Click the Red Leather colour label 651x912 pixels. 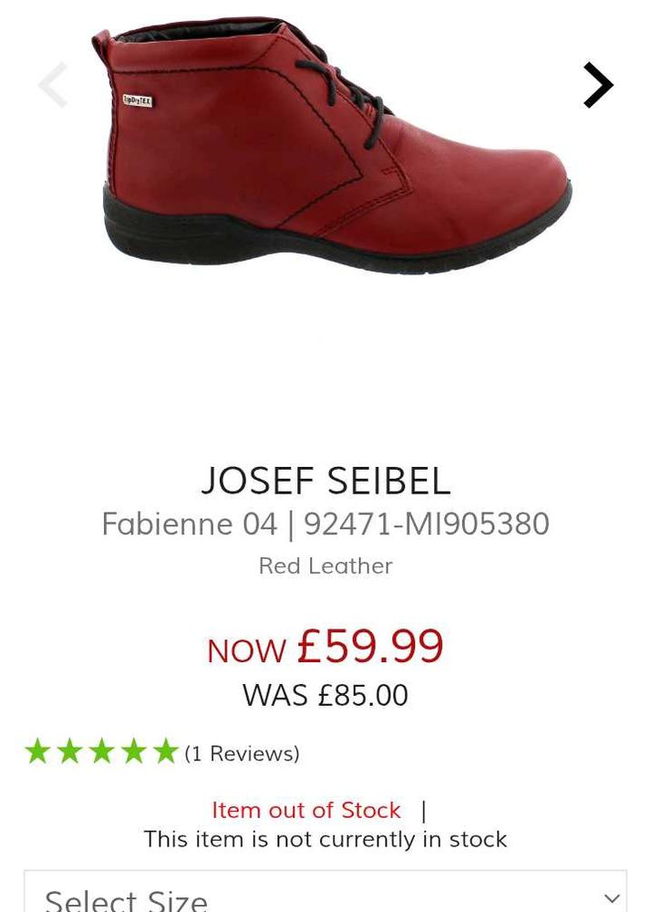pos(325,566)
